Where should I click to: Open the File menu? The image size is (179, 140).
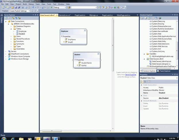[x=2, y=4]
